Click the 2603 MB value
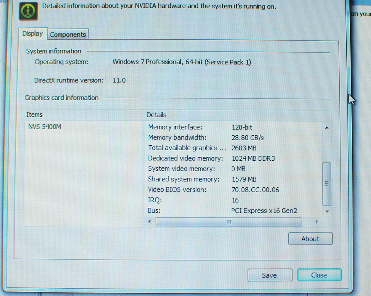 point(244,148)
